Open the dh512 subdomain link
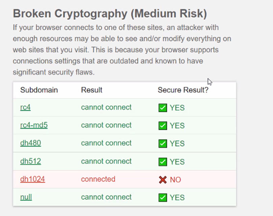Viewport: 273px width, 216px height. click(30, 161)
